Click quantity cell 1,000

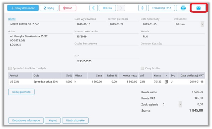pyautogui.click(x=69, y=82)
